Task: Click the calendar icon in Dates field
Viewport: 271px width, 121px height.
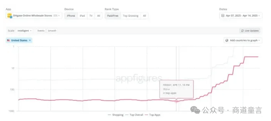Action: [x=223, y=16]
